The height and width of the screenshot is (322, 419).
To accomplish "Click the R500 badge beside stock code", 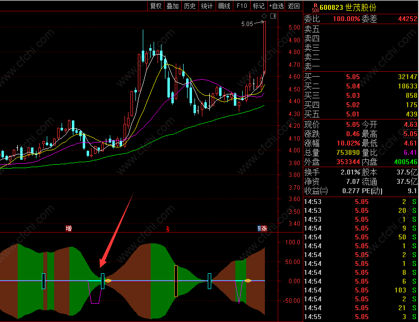I will [x=316, y=8].
